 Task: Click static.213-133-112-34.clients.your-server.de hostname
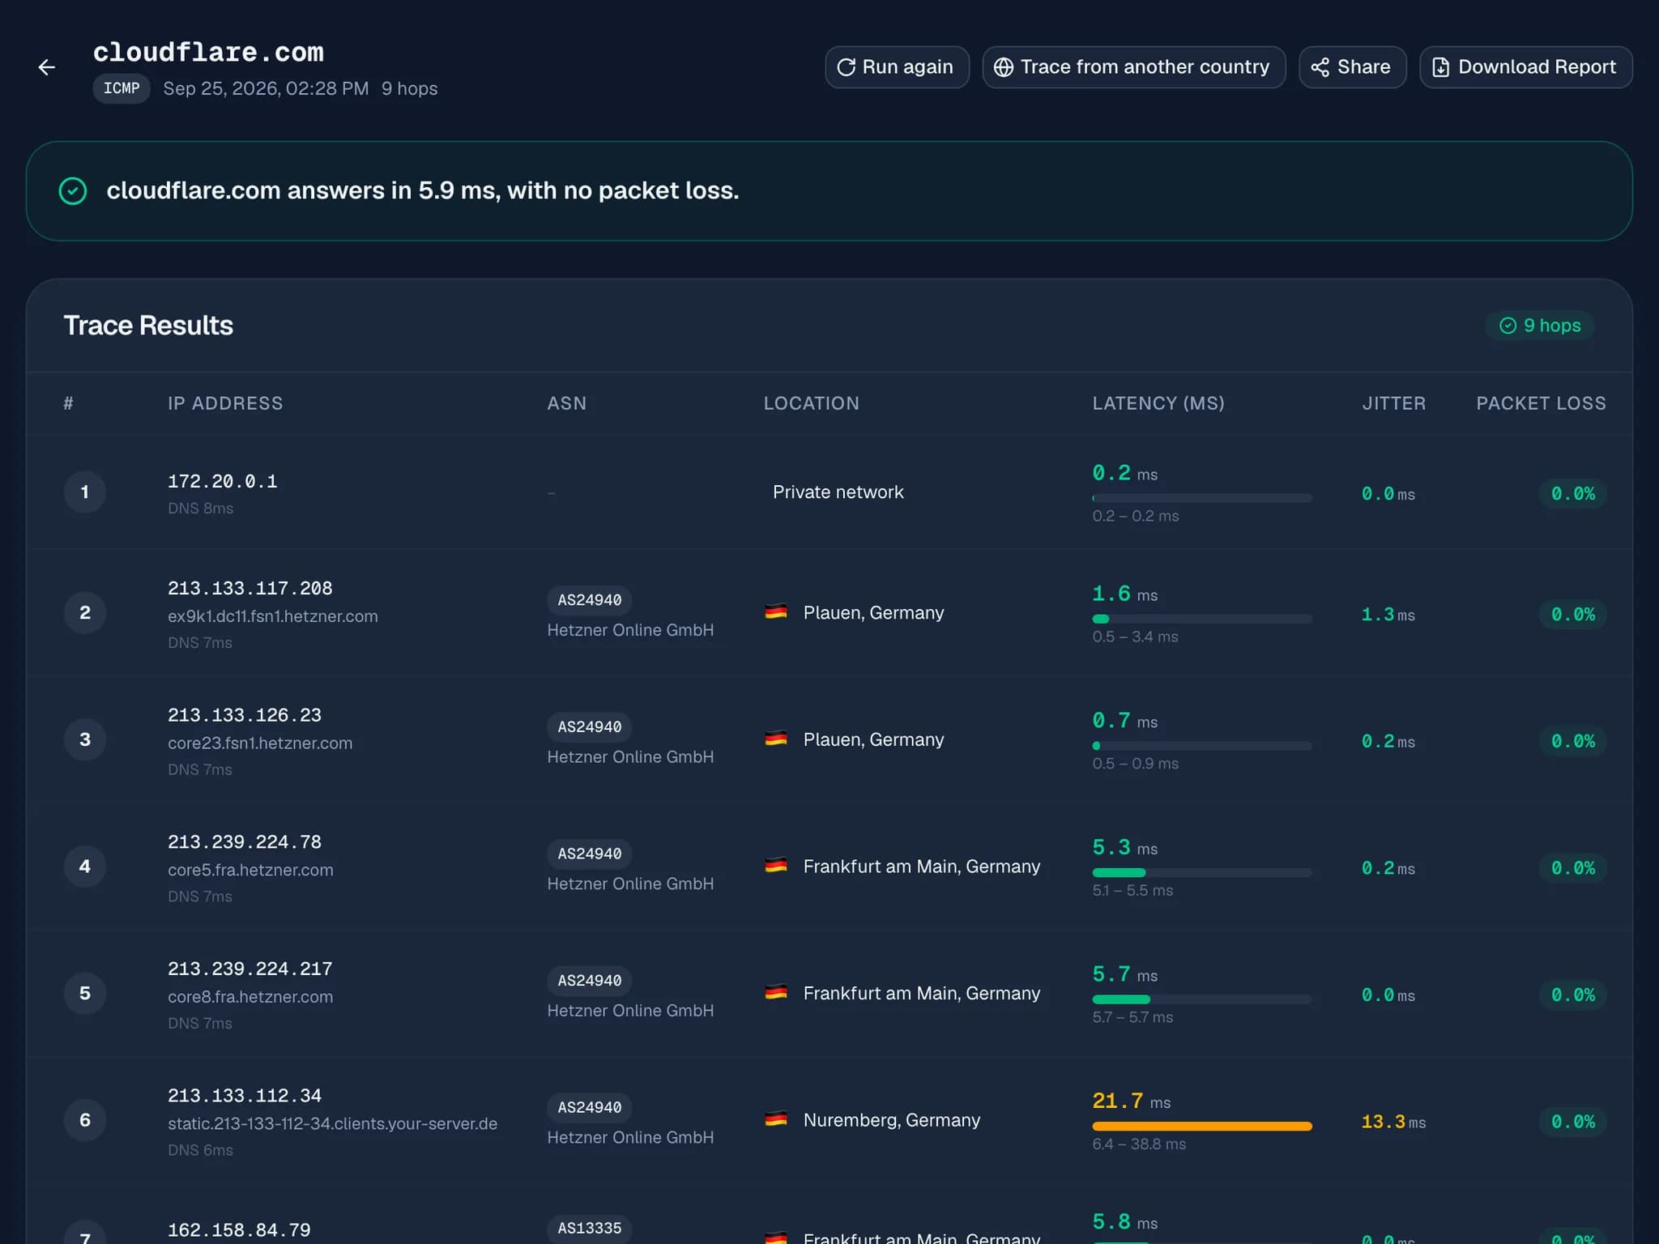[332, 1124]
